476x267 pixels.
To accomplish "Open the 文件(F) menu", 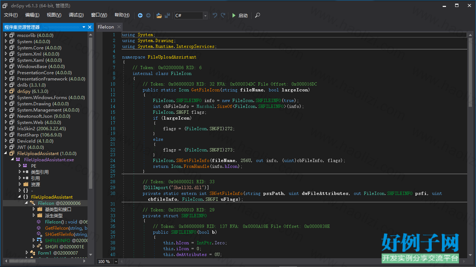I will pyautogui.click(x=11, y=15).
